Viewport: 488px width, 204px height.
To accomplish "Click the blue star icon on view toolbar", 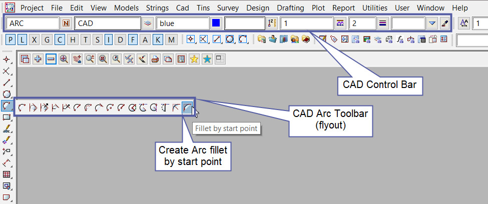I will point(207,59).
